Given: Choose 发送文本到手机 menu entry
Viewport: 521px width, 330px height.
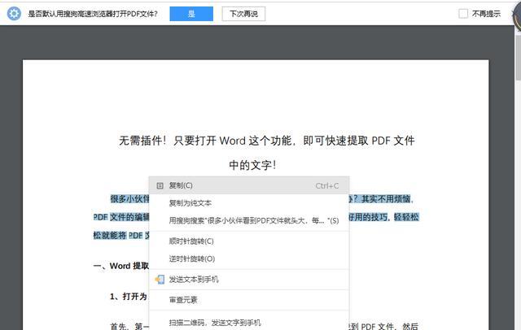Looking at the screenshot, I should coord(249,280).
